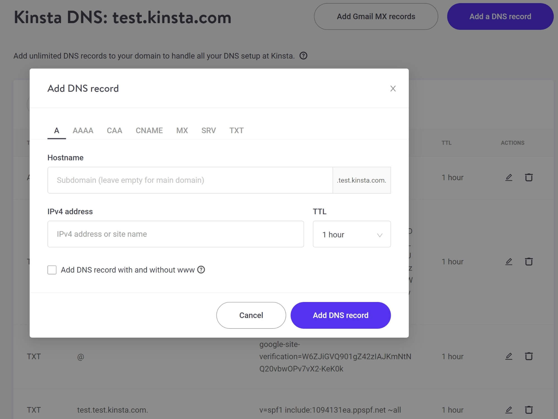Click the TTL column header
This screenshot has height=419, width=558.
click(x=446, y=143)
